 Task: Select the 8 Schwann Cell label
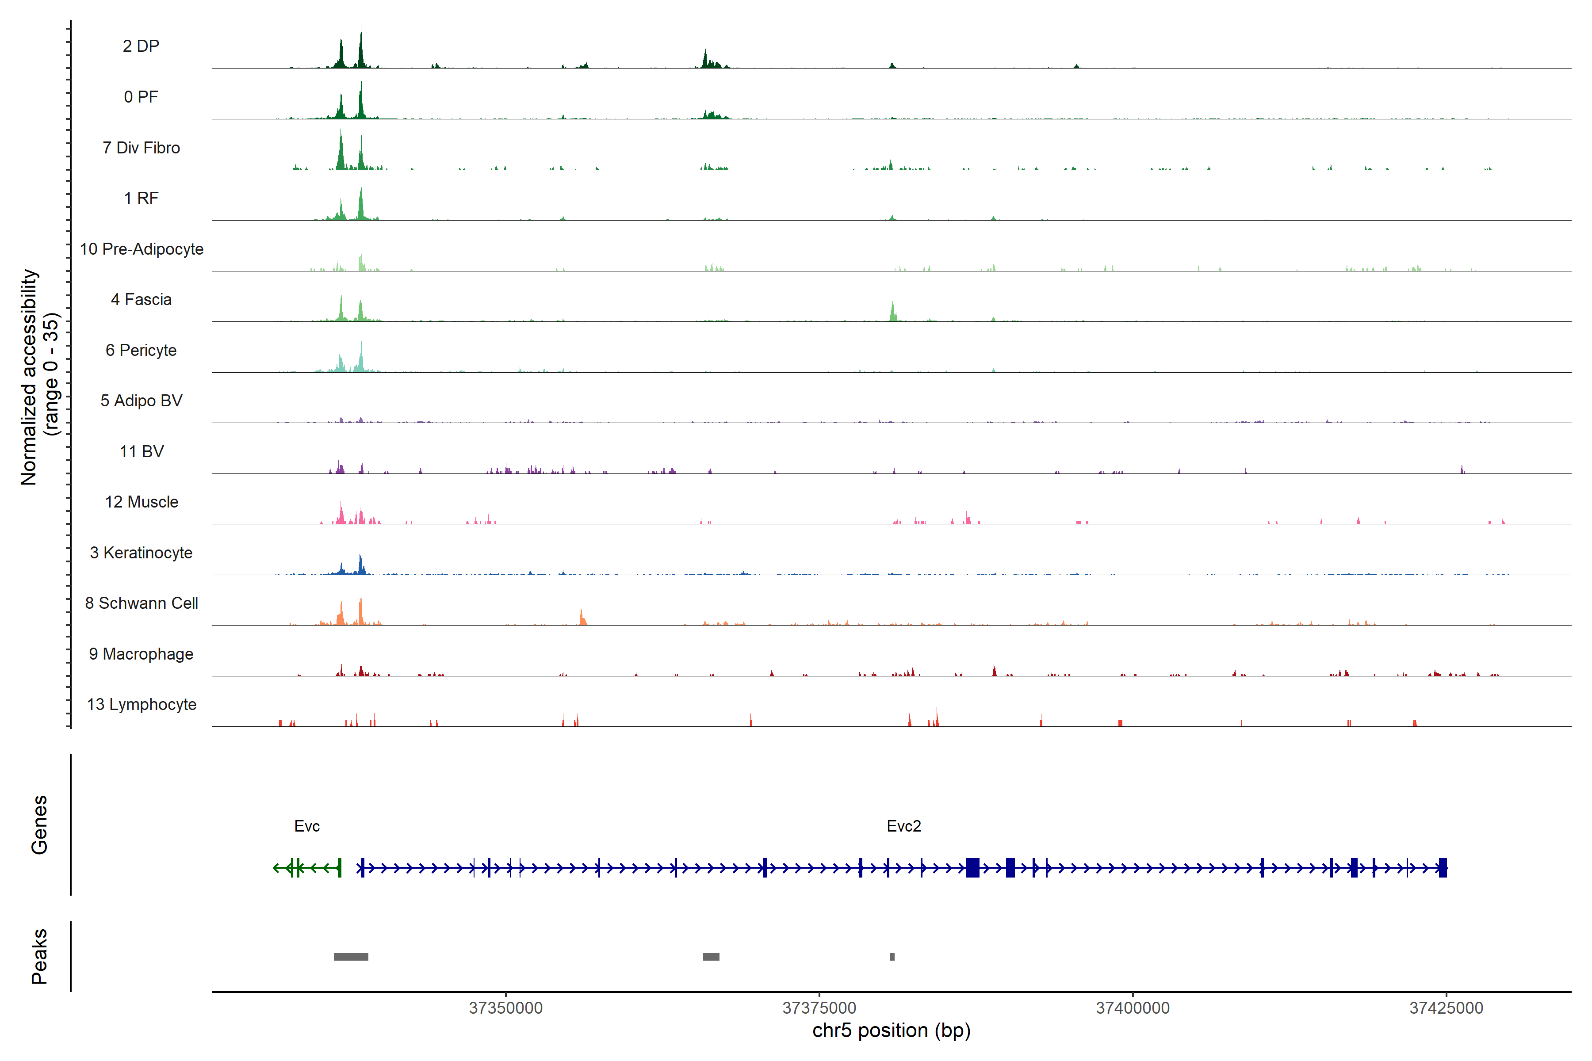point(141,603)
